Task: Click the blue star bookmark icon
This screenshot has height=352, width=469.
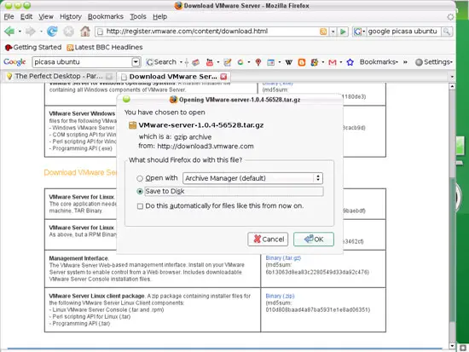Action: coord(350,62)
